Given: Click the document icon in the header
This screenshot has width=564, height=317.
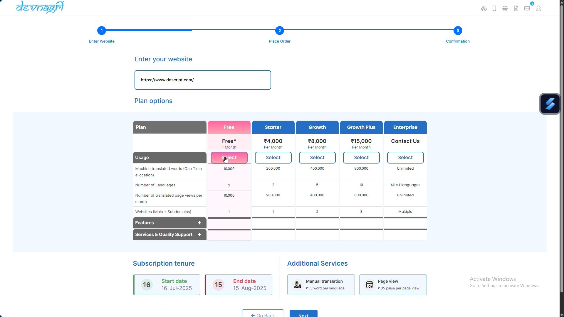Looking at the screenshot, I should [516, 9].
